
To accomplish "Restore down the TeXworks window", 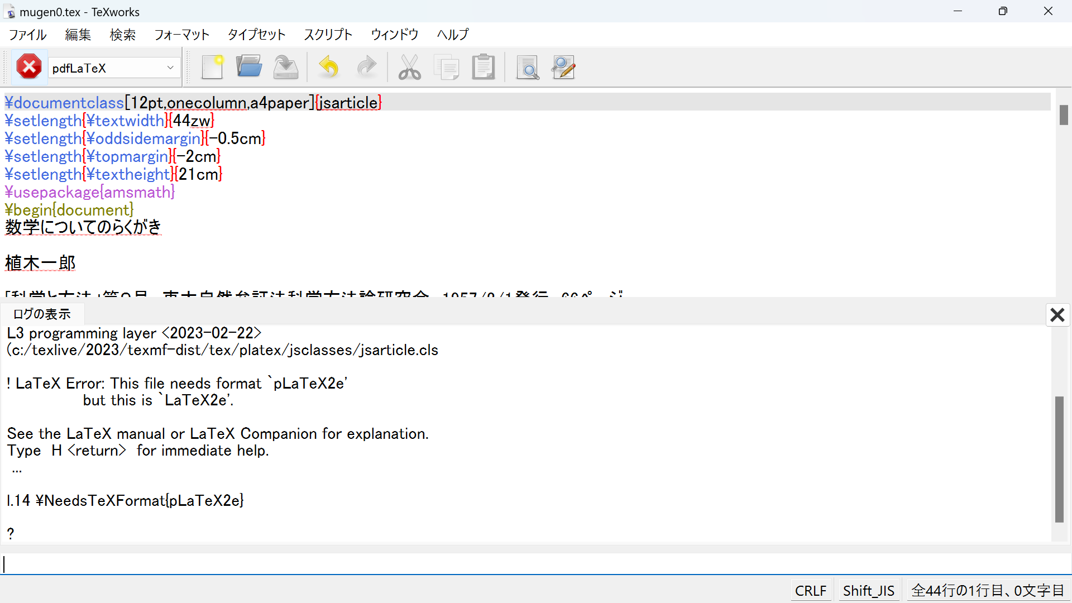I will tap(1003, 11).
